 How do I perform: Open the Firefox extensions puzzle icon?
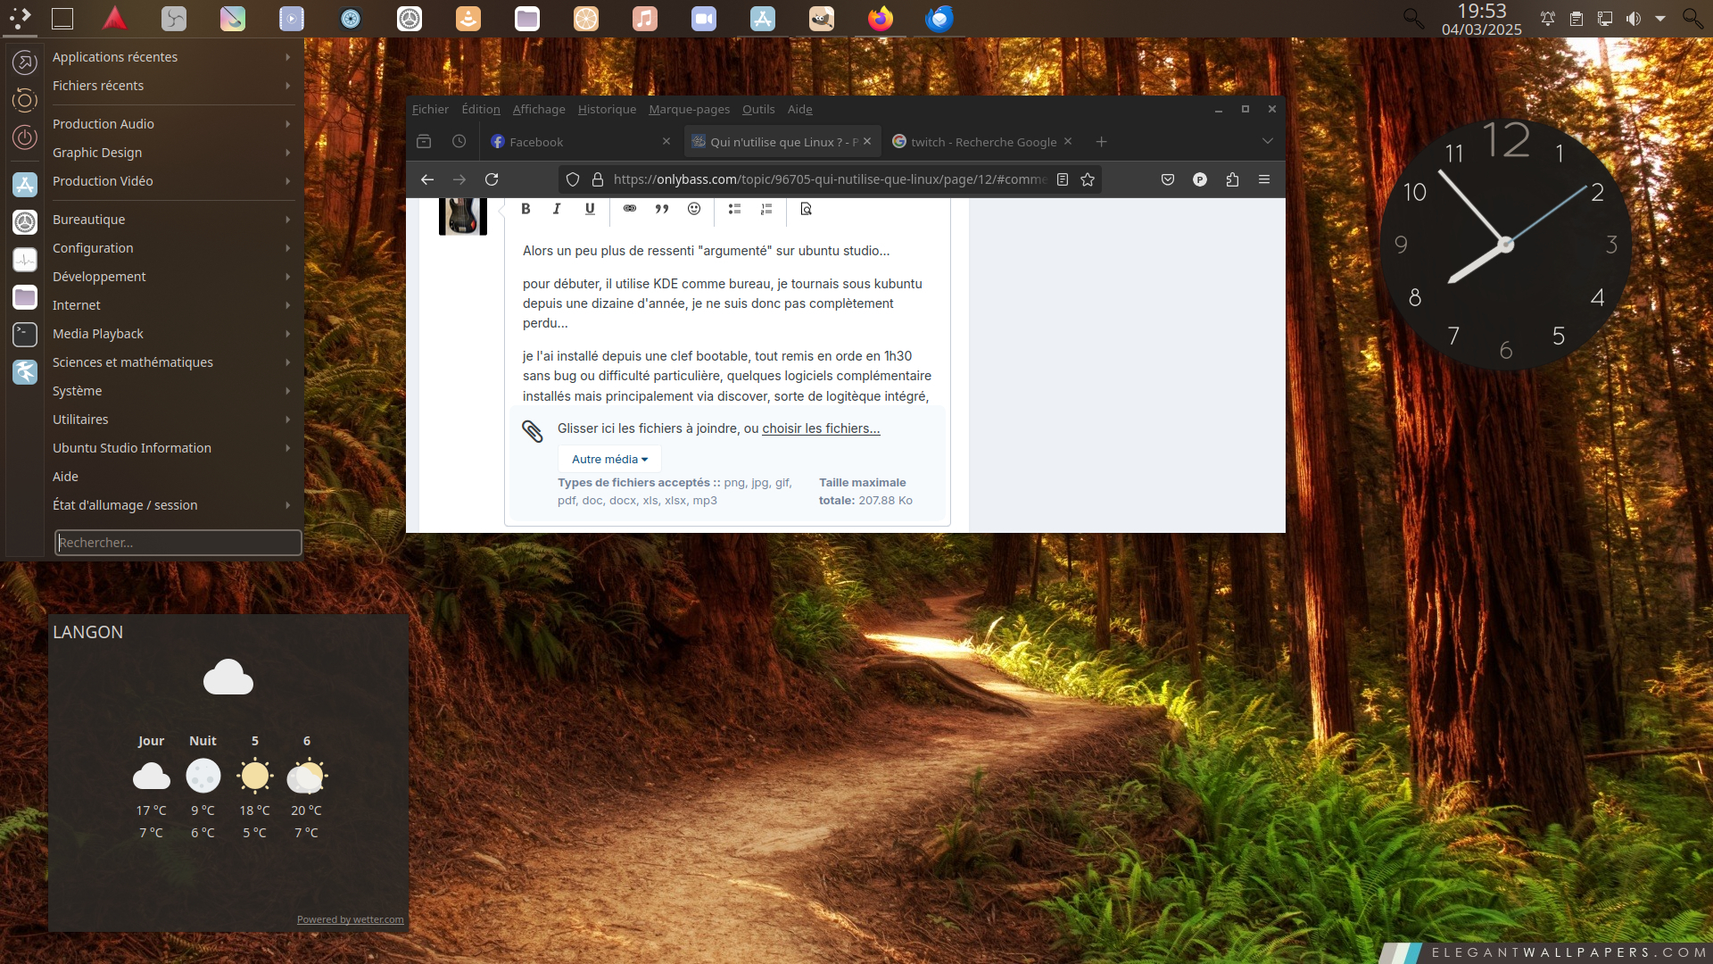pos(1232,179)
